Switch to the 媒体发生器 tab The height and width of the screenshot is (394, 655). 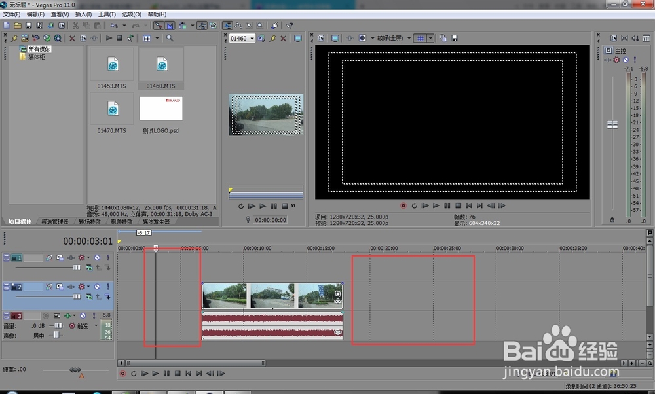156,222
